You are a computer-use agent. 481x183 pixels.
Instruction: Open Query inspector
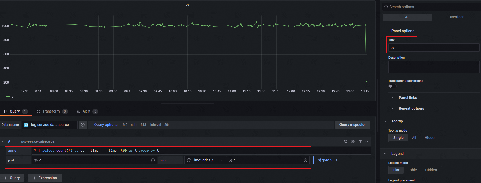353,125
